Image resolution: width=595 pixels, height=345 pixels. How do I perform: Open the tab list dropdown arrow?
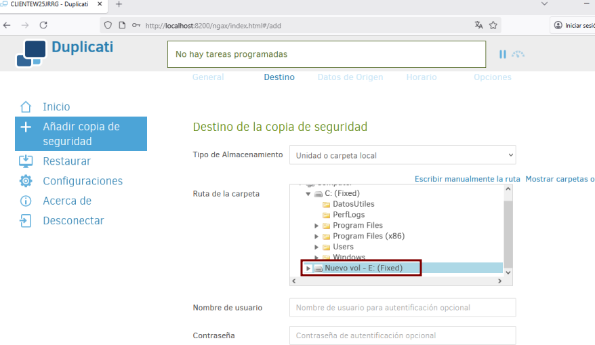(544, 4)
